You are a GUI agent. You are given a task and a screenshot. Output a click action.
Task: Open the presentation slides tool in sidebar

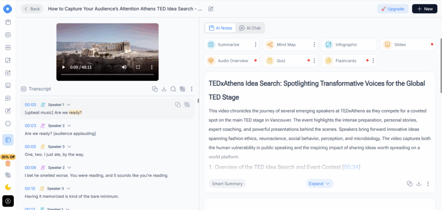(8, 85)
